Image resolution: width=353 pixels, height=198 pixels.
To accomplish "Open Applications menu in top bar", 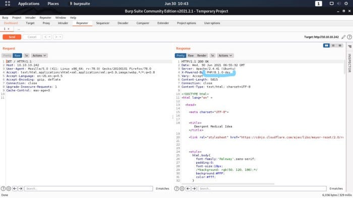I will 29,4.
